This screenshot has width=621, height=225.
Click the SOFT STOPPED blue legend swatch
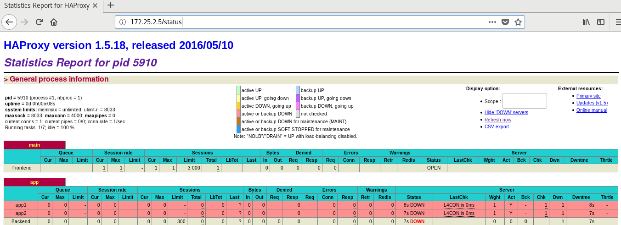point(239,129)
